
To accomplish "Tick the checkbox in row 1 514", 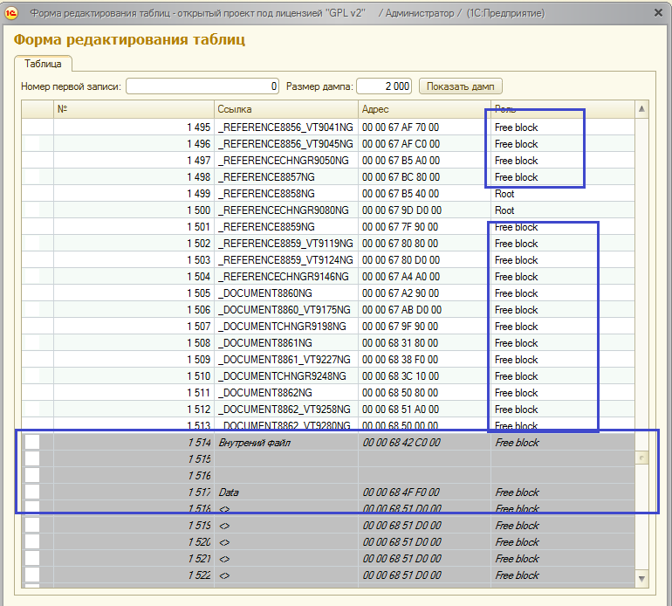I will click(x=32, y=443).
